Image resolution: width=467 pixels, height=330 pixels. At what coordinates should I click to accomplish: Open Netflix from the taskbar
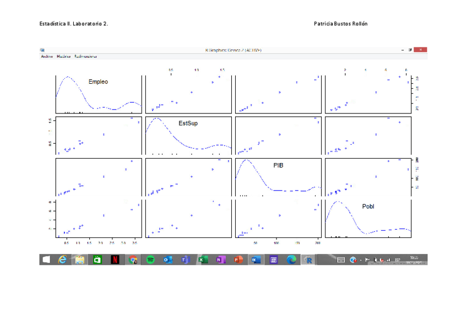115,259
